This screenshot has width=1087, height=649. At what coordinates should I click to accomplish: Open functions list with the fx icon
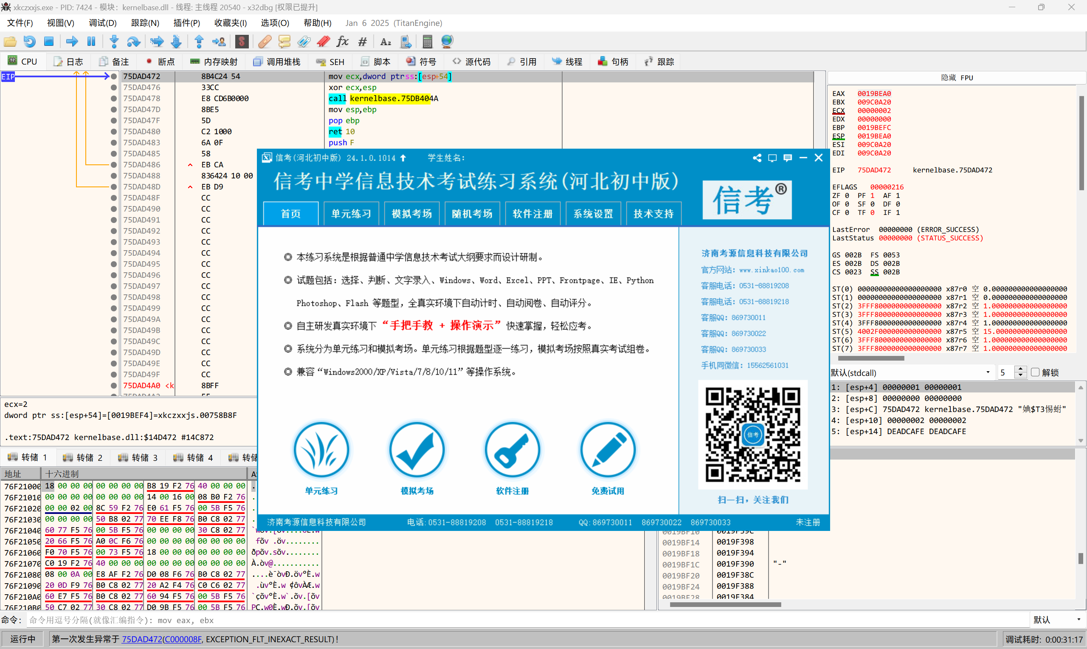(x=343, y=42)
